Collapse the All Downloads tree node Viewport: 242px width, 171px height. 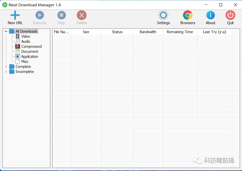click(x=6, y=31)
